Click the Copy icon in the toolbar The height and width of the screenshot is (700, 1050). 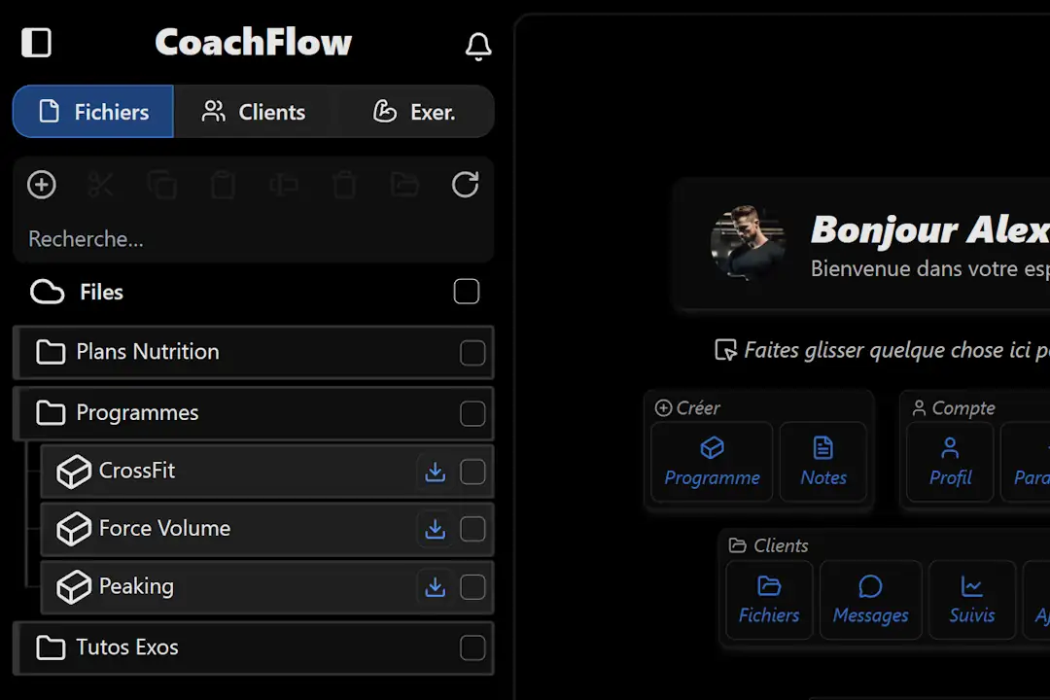[x=162, y=185]
